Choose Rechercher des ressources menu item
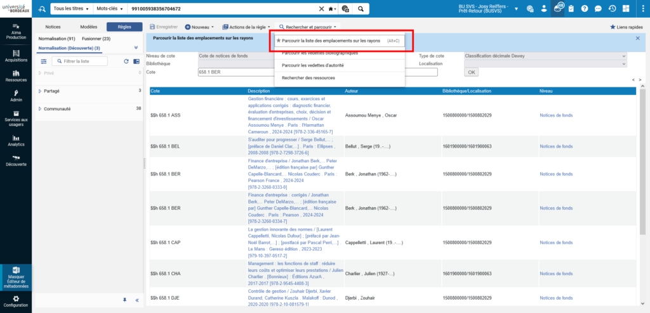 click(340, 78)
